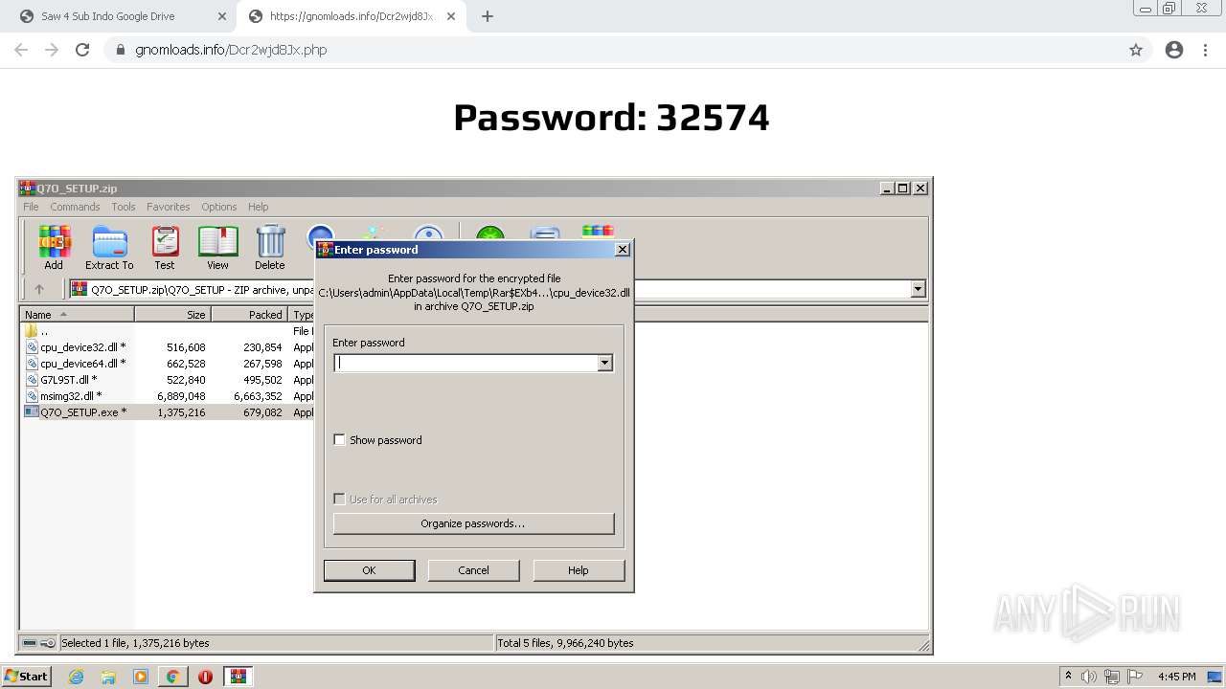Click Help button in password dialog
1226x689 pixels.
pos(578,570)
